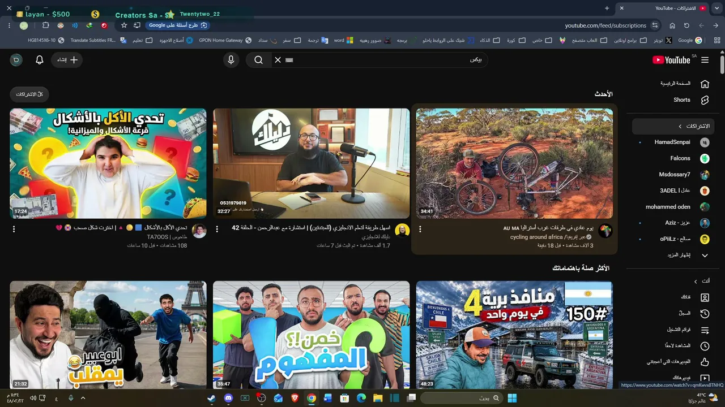Open Brave browser from the taskbar
The height and width of the screenshot is (407, 725).
pyautogui.click(x=295, y=398)
